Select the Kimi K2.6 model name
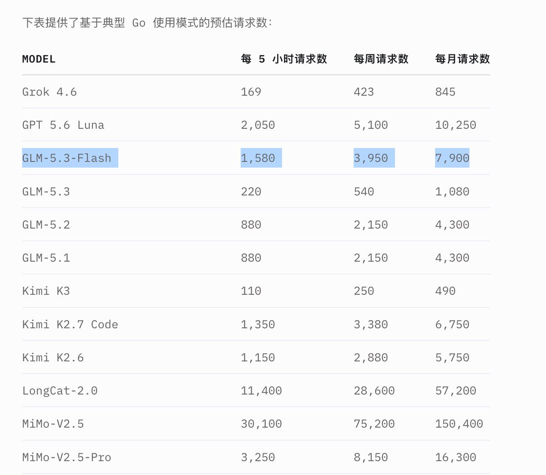Screen dimensions: 546x475 [x=53, y=358]
